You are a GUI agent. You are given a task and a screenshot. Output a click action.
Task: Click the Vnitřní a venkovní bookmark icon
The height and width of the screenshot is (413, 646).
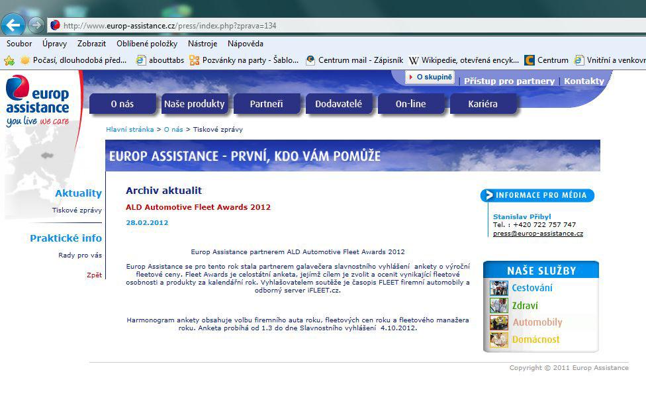[x=579, y=60]
